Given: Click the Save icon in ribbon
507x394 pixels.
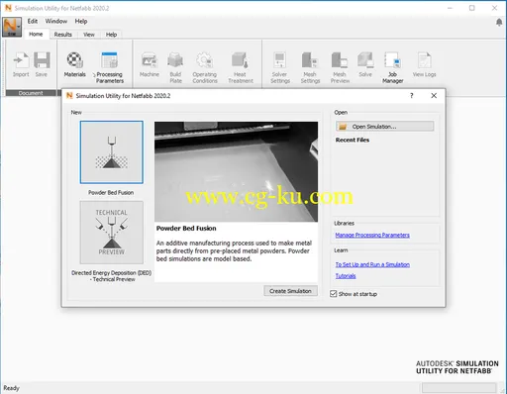Looking at the screenshot, I should click(42, 64).
